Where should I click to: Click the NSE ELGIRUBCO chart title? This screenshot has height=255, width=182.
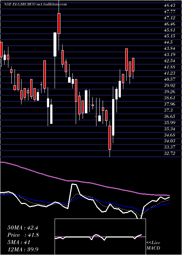click(35, 4)
